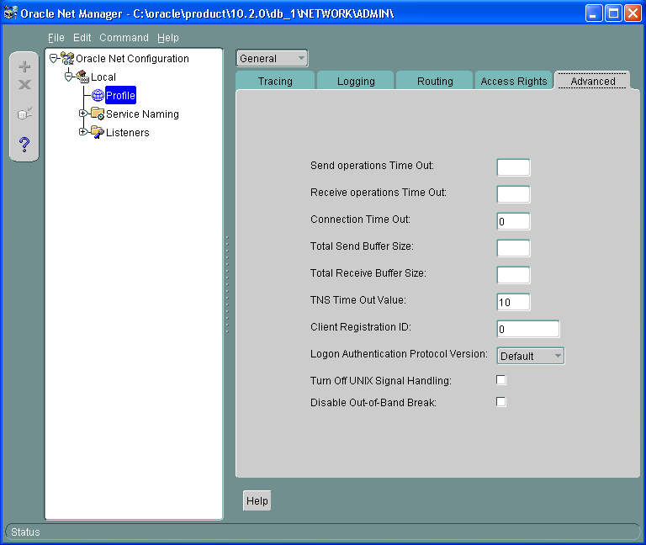Enable Turn Off UNIX Signal Handling checkbox
646x545 pixels.
pyautogui.click(x=501, y=380)
